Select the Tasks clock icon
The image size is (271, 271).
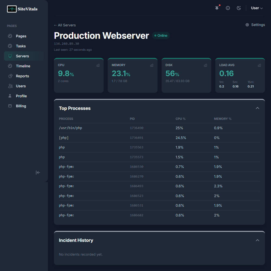(10, 46)
